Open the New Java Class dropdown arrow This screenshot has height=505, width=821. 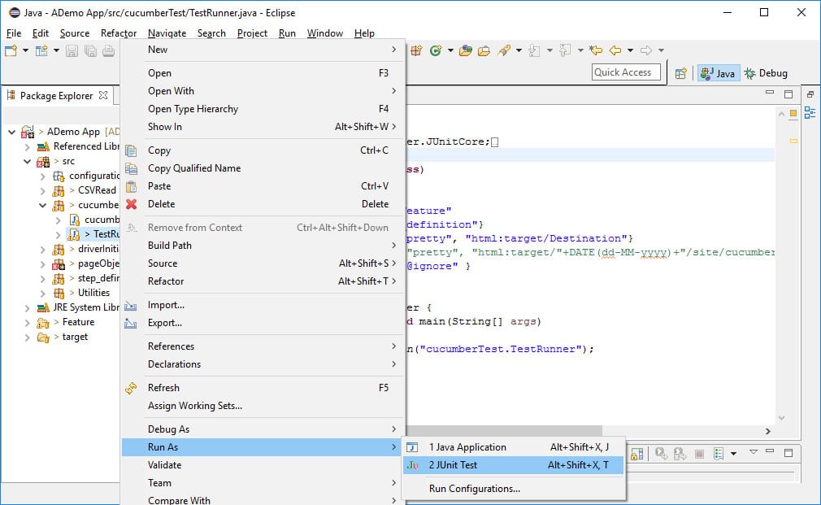point(450,50)
